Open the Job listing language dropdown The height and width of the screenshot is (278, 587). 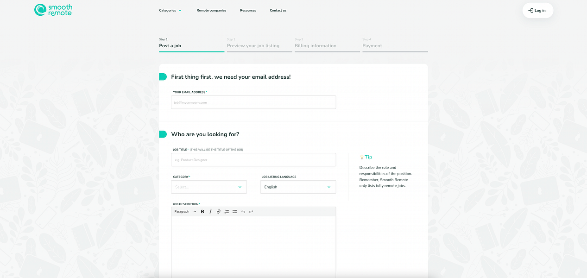pyautogui.click(x=298, y=187)
